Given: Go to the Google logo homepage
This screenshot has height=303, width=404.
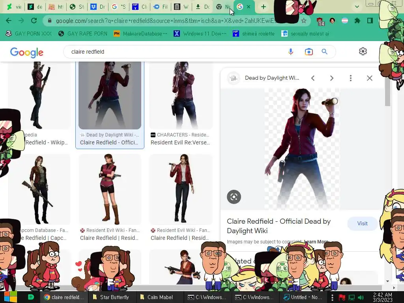Looking at the screenshot, I should pos(27,52).
